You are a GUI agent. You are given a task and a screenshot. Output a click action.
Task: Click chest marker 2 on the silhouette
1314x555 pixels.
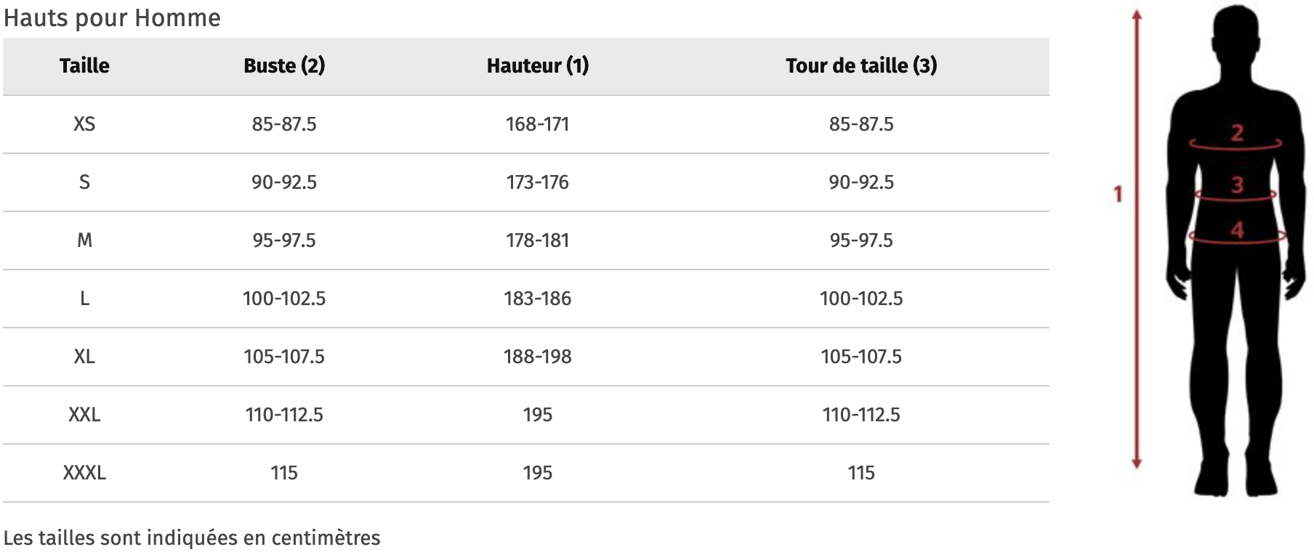point(1237,133)
